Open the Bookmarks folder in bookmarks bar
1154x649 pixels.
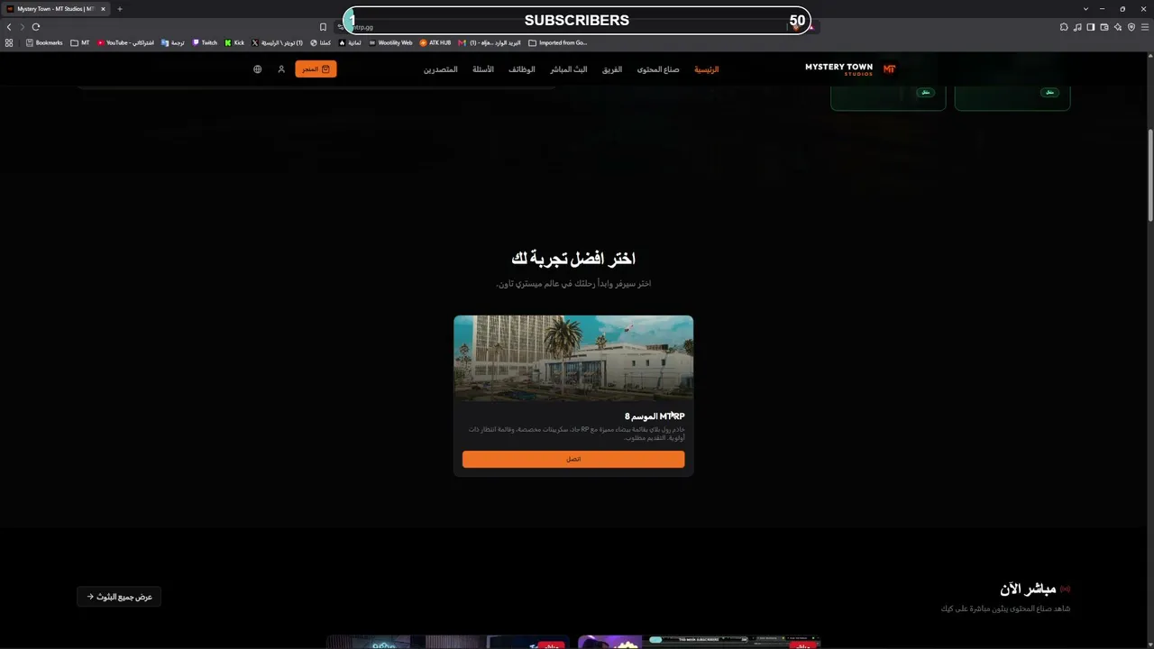[44, 42]
